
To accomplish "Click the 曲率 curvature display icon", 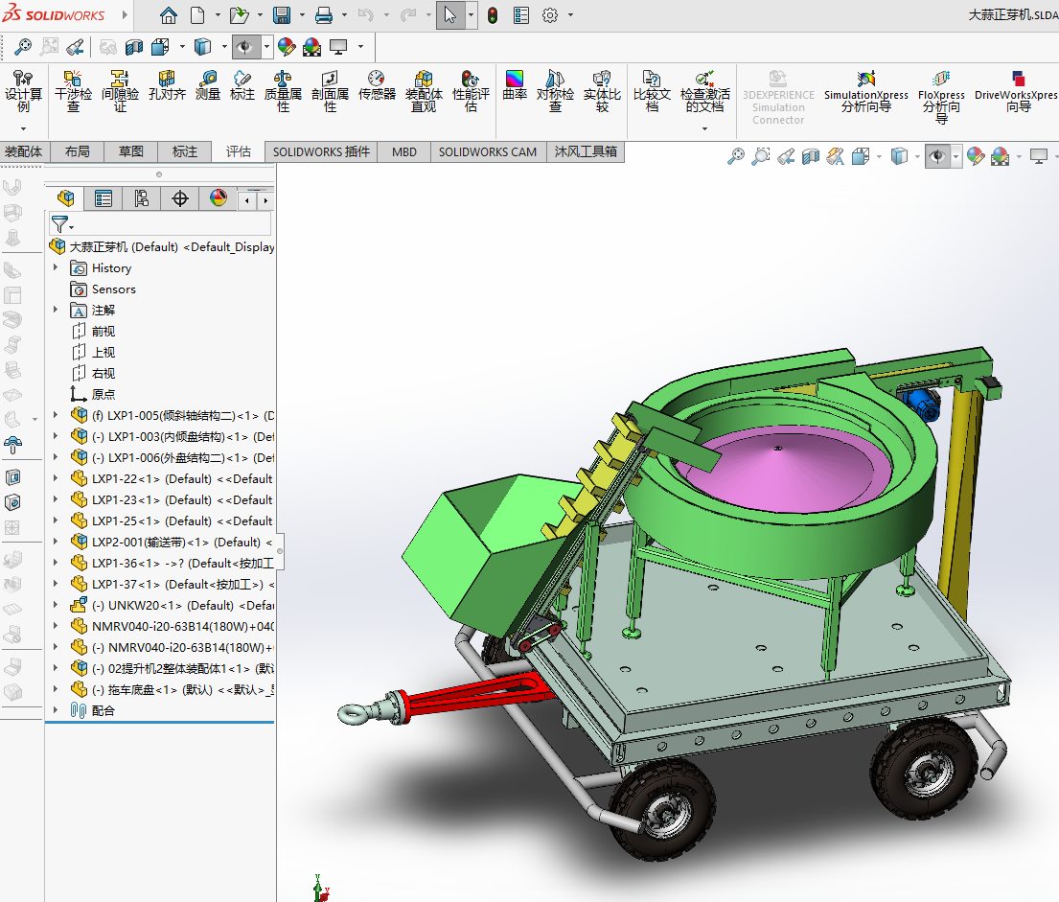I will [515, 84].
